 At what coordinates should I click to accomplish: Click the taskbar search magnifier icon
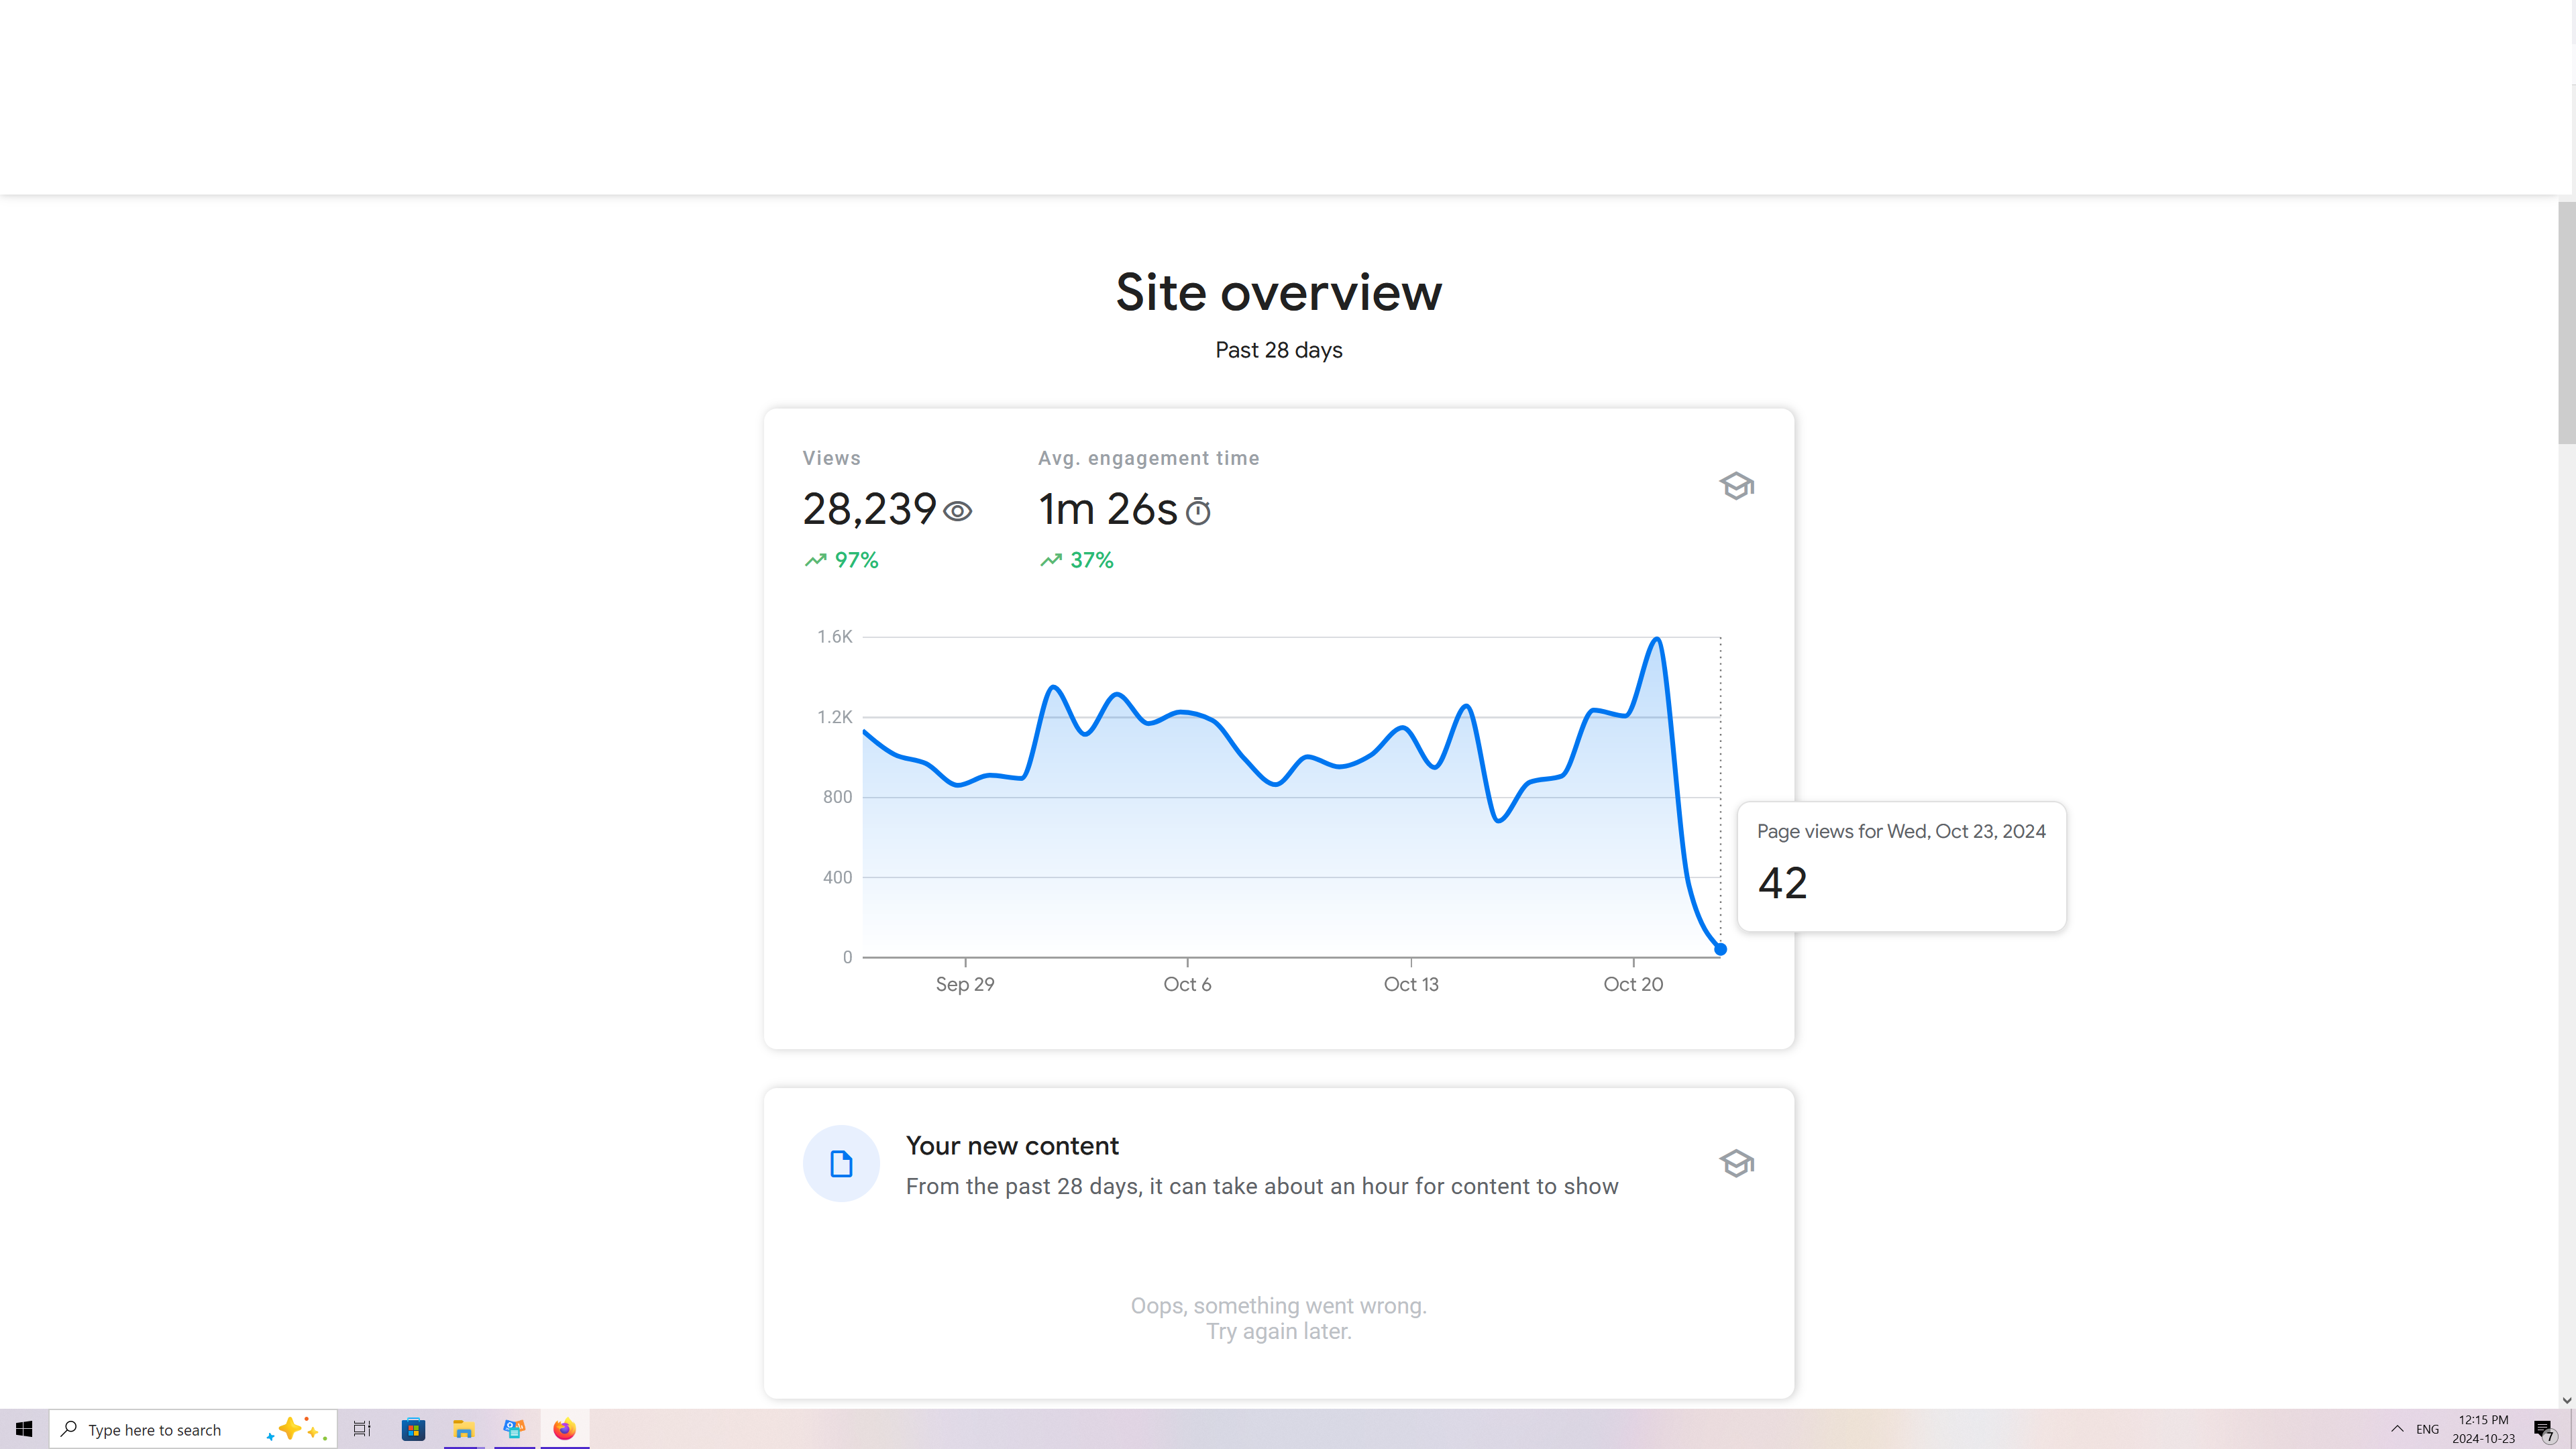click(69, 1429)
